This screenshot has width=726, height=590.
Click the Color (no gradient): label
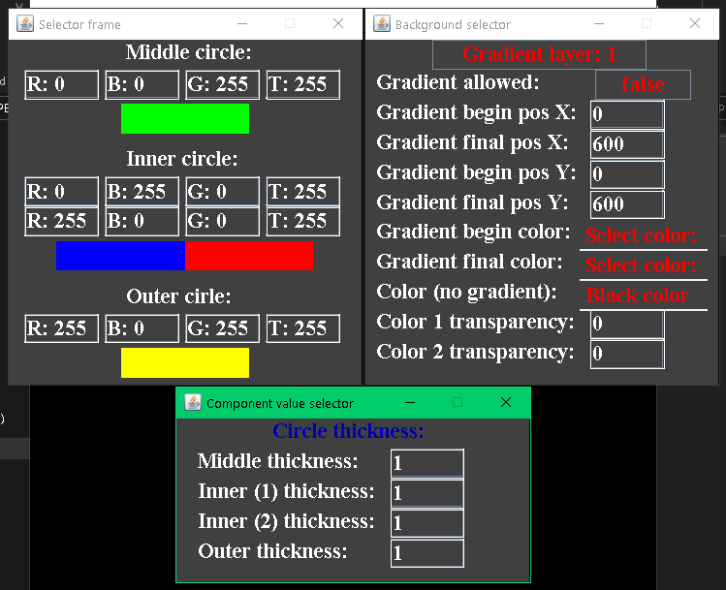(466, 292)
